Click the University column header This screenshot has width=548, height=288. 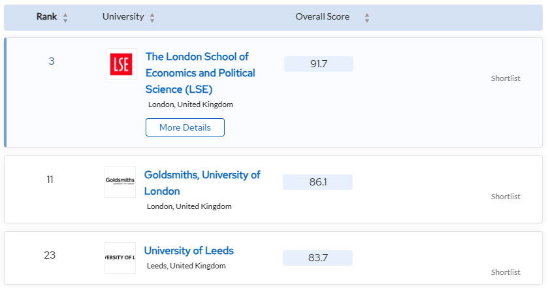click(123, 17)
